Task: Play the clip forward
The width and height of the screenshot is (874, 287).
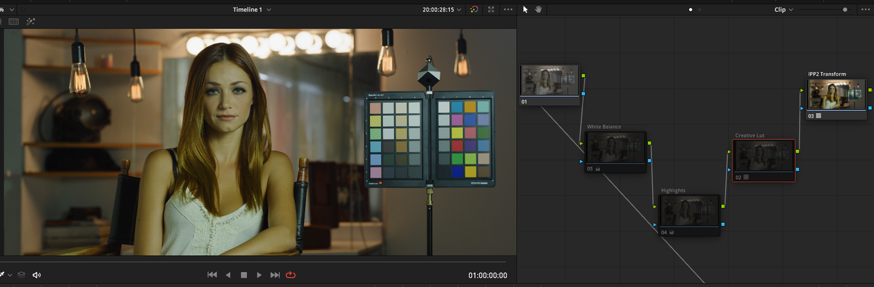Action: (x=259, y=275)
